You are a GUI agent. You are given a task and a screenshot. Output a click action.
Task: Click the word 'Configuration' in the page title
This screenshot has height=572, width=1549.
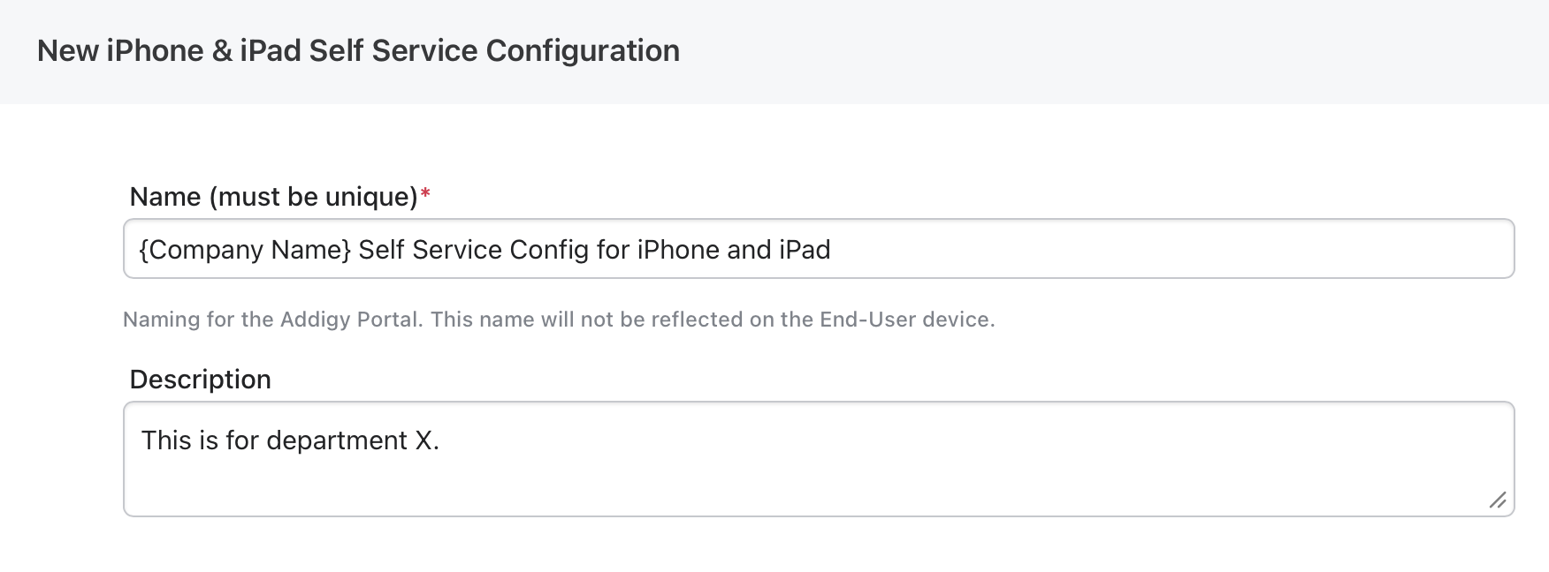coord(583,51)
